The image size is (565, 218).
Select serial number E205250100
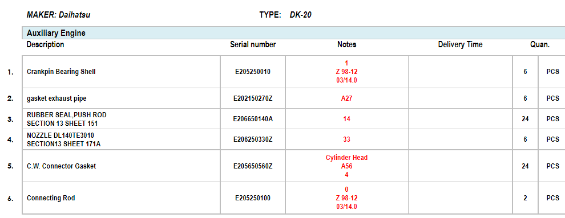coord(253,198)
